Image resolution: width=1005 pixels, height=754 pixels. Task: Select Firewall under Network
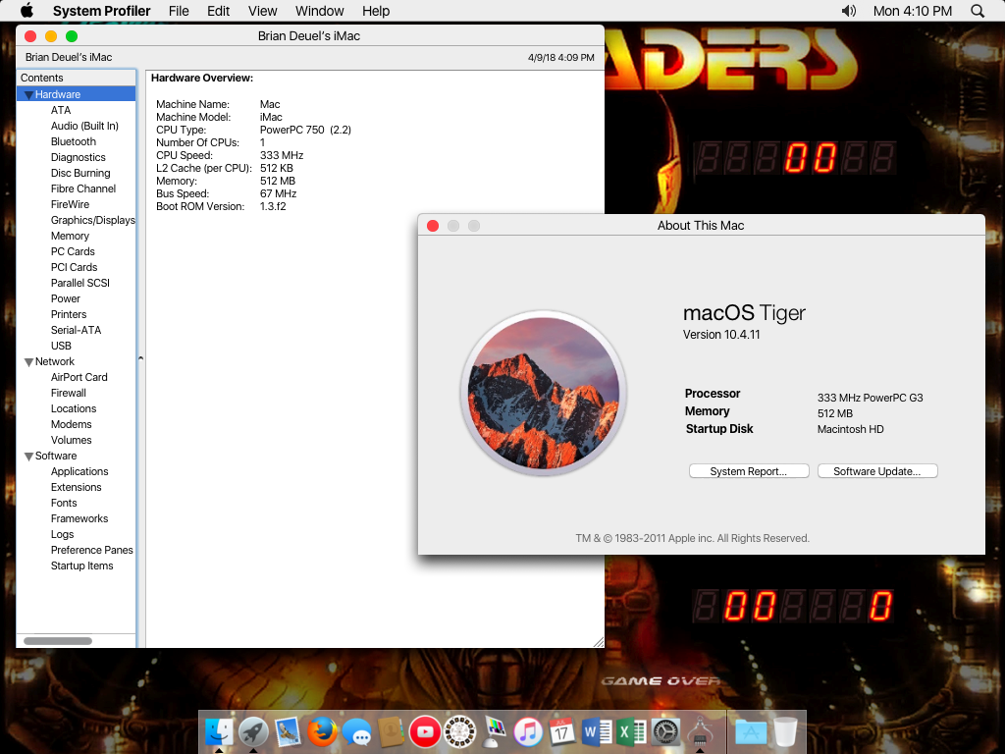[x=69, y=393]
